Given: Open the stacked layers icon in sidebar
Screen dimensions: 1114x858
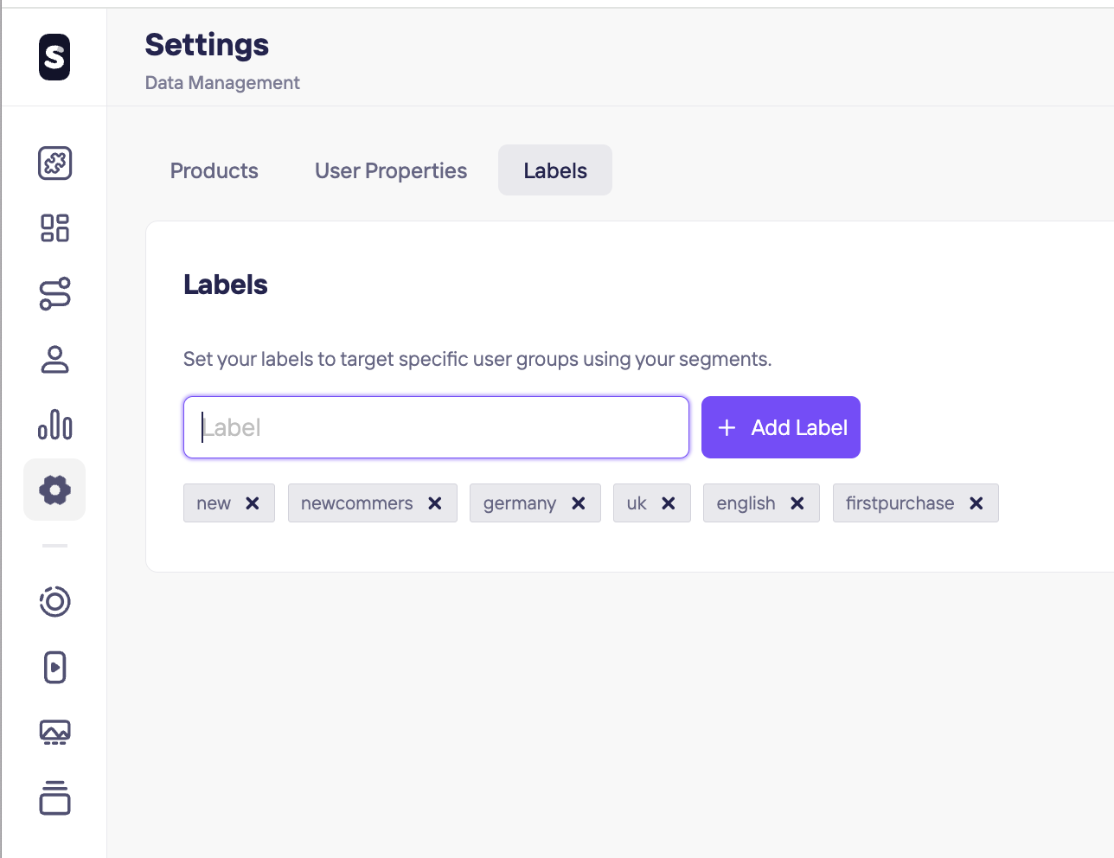Looking at the screenshot, I should point(54,797).
